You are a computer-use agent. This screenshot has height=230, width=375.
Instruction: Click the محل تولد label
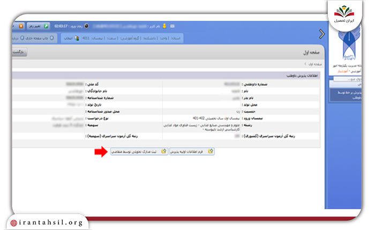pyautogui.click(x=250, y=105)
